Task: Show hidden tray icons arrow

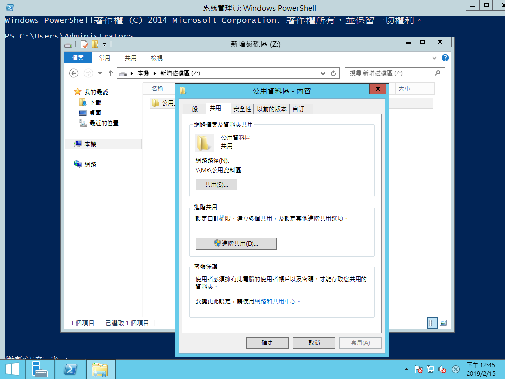Action: point(406,369)
